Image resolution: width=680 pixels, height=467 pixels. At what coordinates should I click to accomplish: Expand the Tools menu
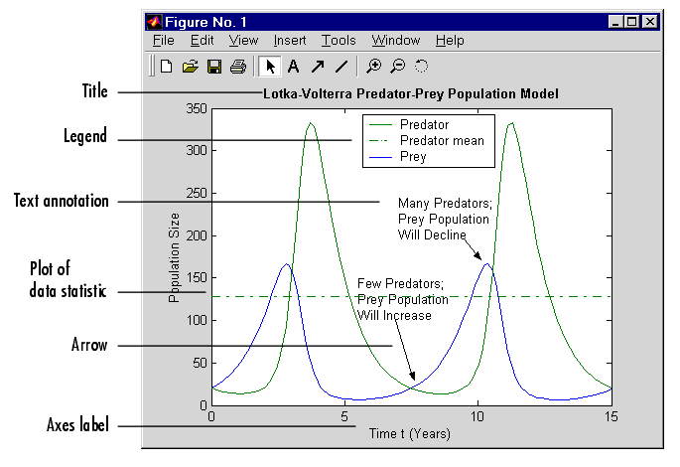(339, 41)
